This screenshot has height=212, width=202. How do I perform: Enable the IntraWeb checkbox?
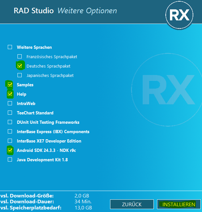(x=10, y=103)
